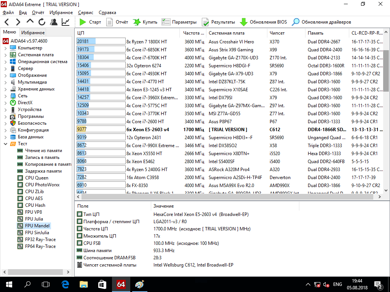Open the Копирование в память test

[48, 164]
